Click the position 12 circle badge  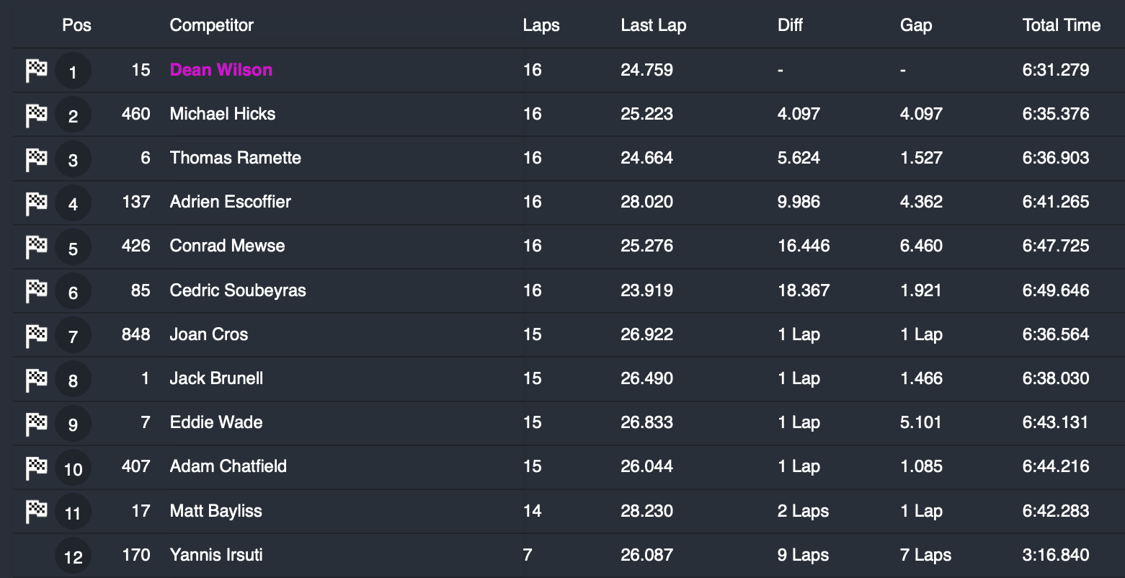click(x=73, y=556)
